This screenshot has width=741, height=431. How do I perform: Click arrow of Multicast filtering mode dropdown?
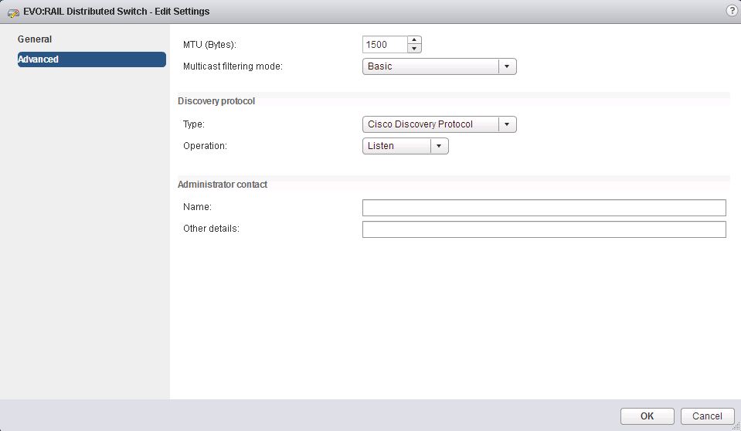(x=507, y=66)
